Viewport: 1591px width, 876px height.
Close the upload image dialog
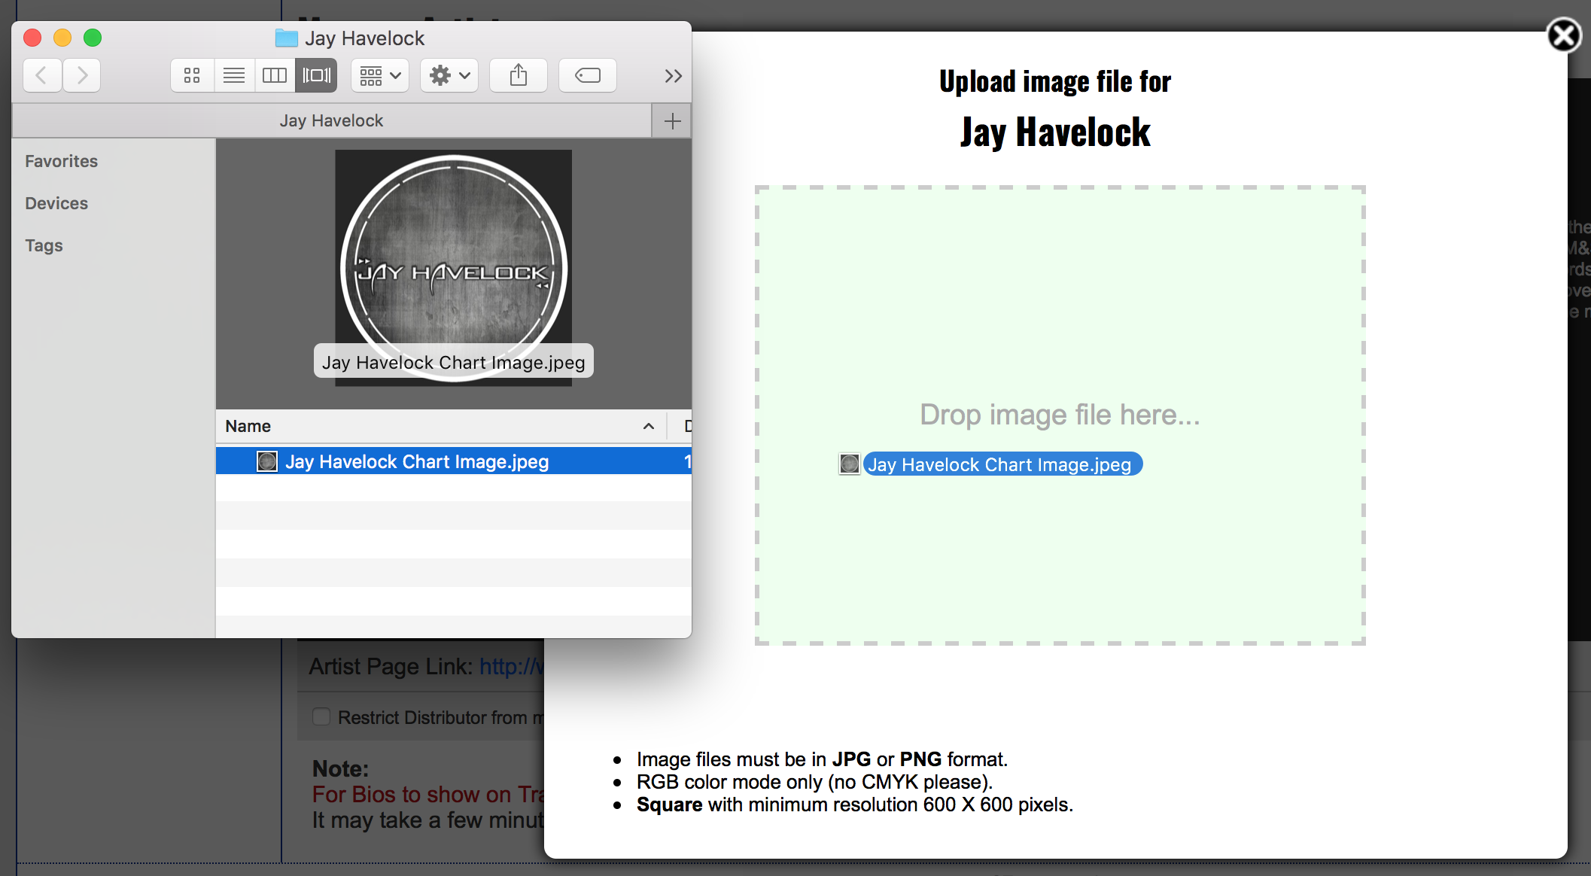[1564, 35]
